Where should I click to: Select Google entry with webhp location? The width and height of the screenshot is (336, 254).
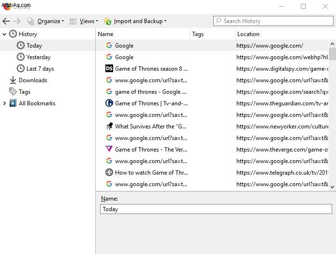point(212,57)
